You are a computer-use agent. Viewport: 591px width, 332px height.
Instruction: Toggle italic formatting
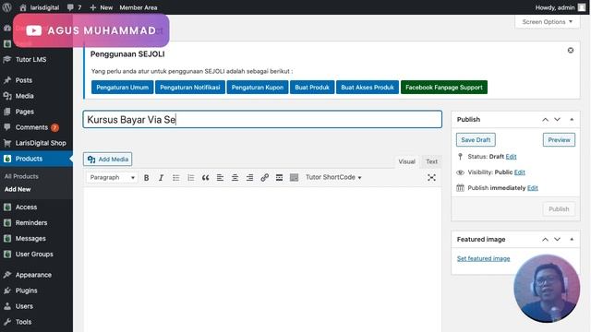pyautogui.click(x=161, y=178)
